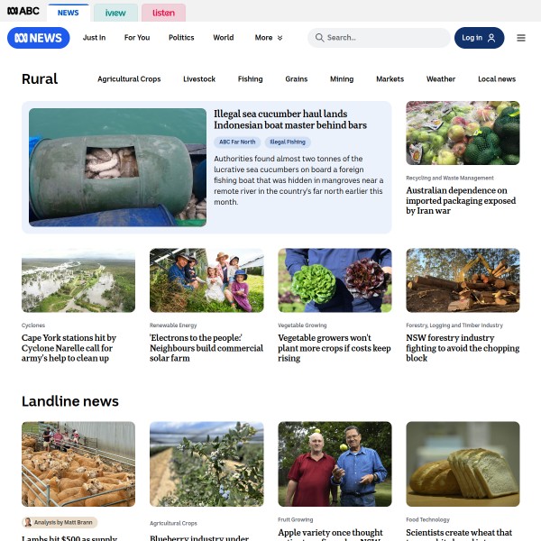Open the hamburger menu icon
Image resolution: width=541 pixels, height=541 pixels.
pyautogui.click(x=521, y=38)
